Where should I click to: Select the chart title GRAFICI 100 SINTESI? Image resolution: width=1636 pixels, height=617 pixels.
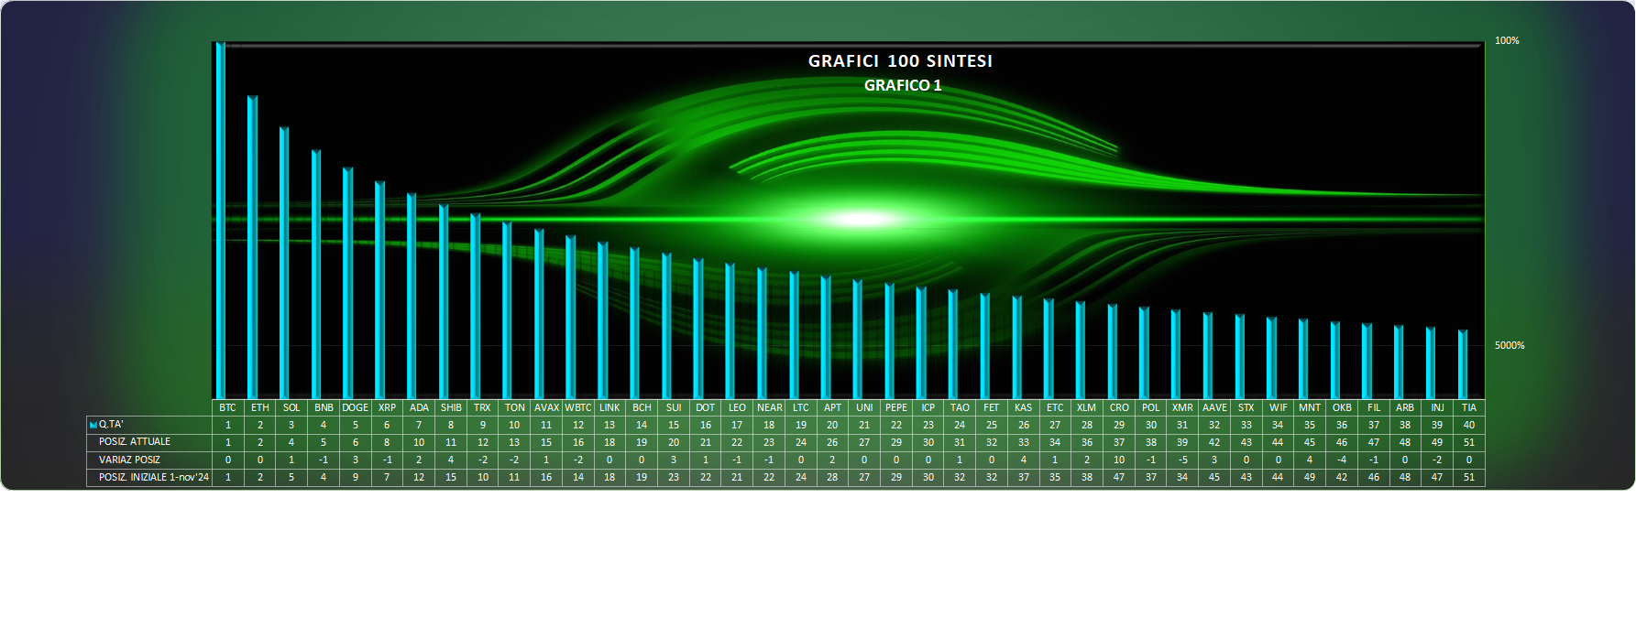coord(899,61)
